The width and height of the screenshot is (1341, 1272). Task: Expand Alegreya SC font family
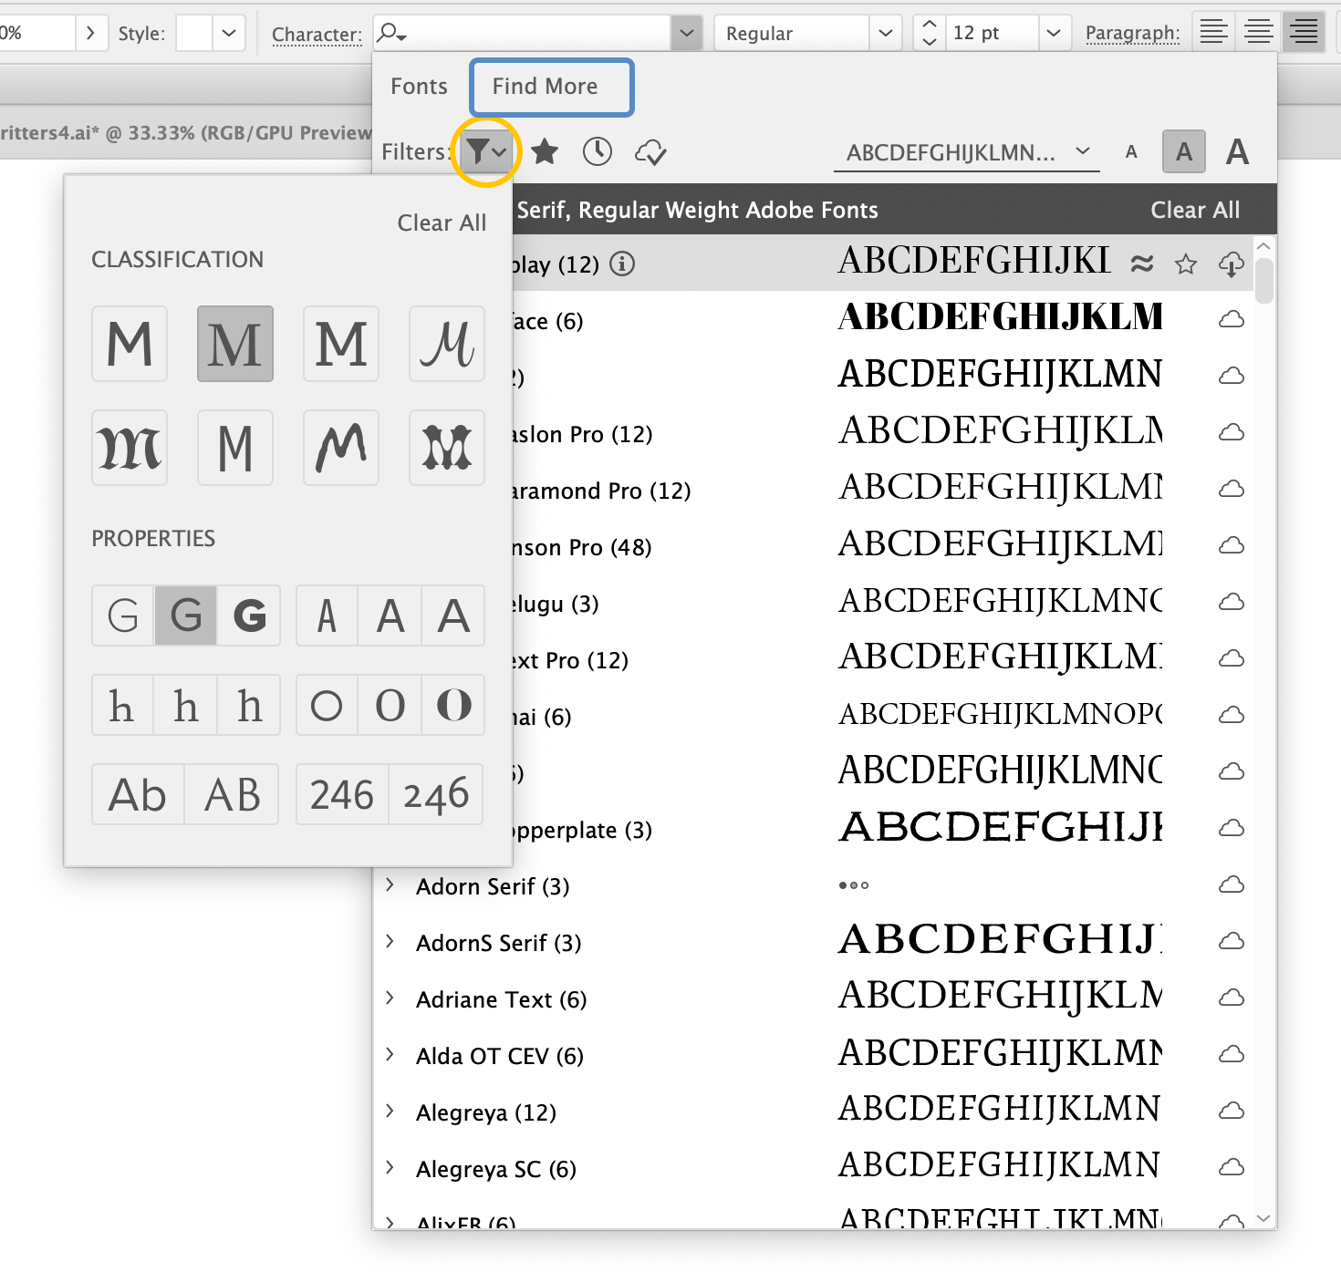coord(390,1167)
